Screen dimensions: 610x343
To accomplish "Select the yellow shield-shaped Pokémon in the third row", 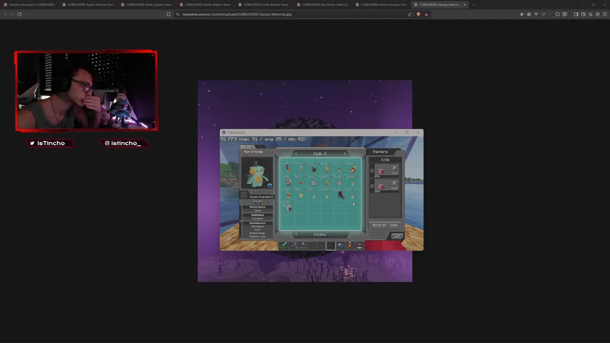I will (x=301, y=195).
